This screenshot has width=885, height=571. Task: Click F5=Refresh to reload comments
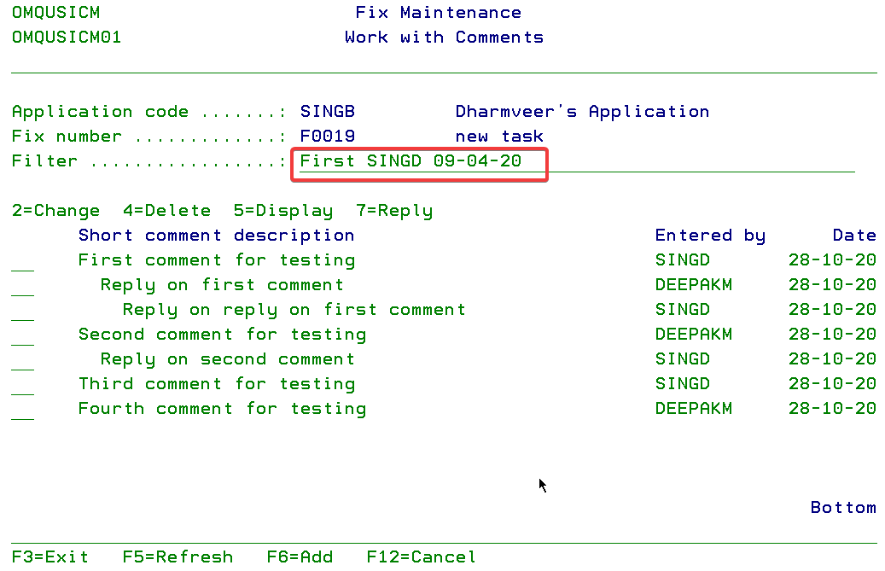click(178, 556)
